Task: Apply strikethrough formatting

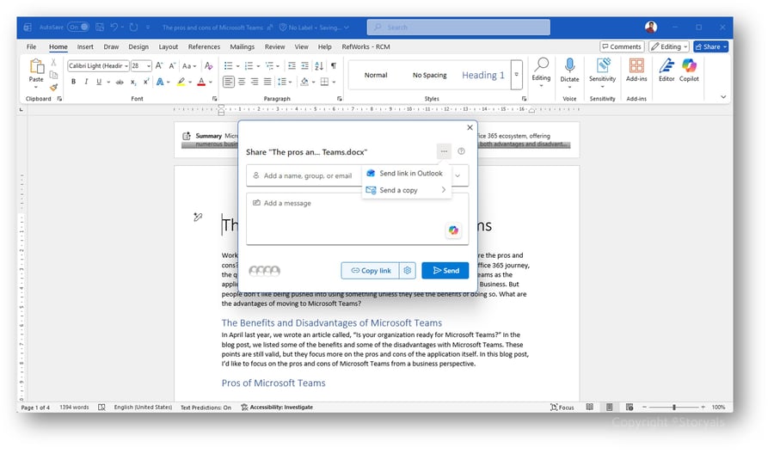Action: tap(120, 82)
